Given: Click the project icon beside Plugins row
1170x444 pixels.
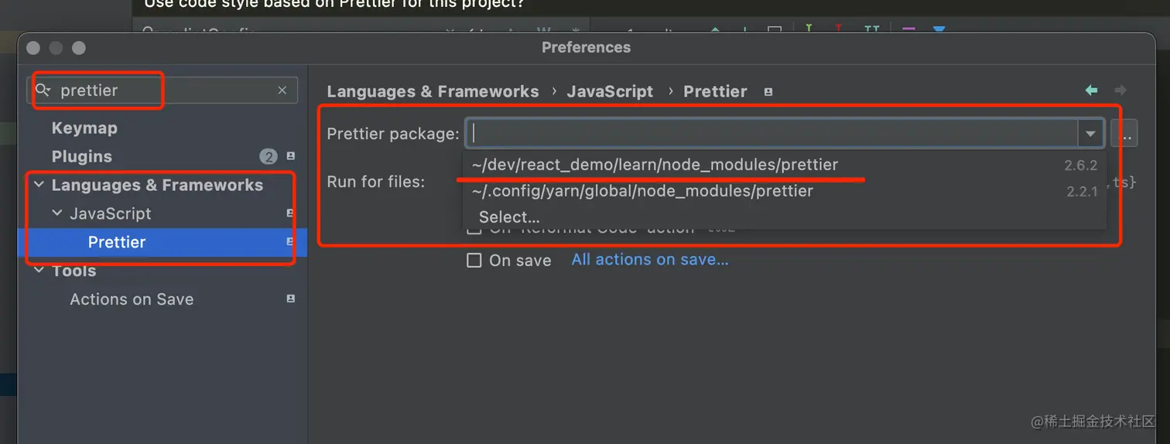Looking at the screenshot, I should pyautogui.click(x=290, y=156).
